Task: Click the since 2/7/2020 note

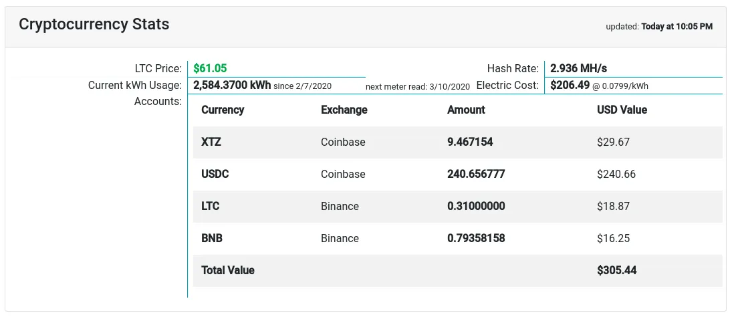Action: click(303, 86)
